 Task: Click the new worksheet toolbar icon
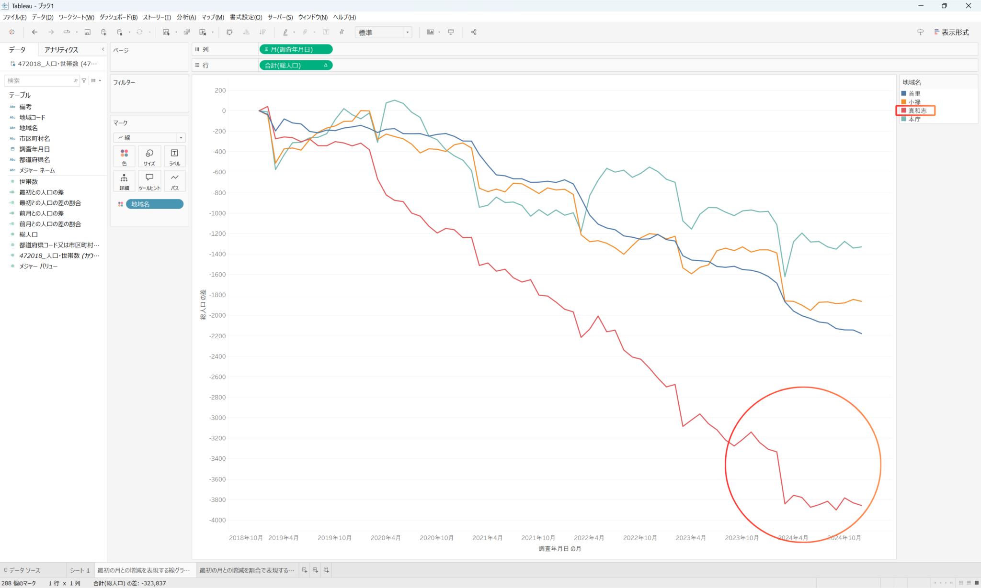(166, 32)
